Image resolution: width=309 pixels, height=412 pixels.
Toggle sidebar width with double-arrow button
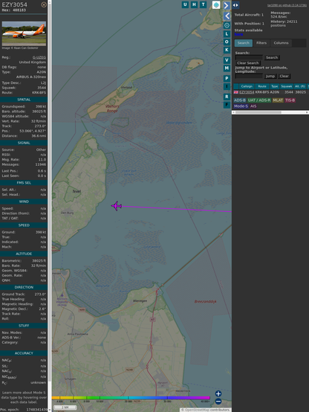[x=235, y=5]
